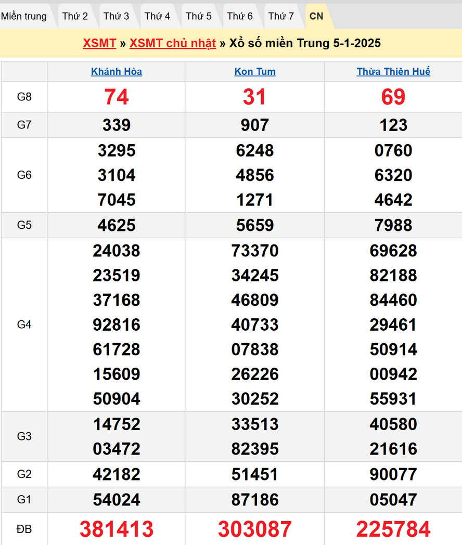Click Khánh Hòa special prize 381413
The image size is (462, 545).
[117, 529]
